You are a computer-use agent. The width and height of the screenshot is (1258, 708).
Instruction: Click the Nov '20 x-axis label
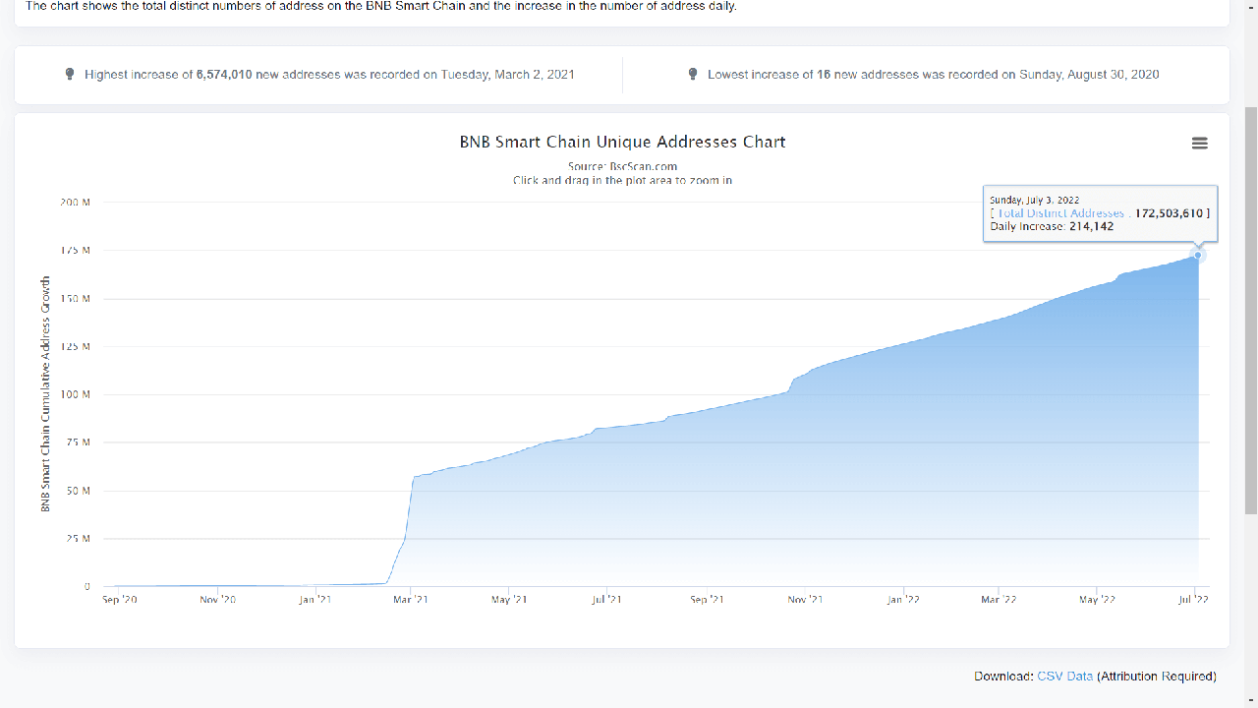click(217, 599)
